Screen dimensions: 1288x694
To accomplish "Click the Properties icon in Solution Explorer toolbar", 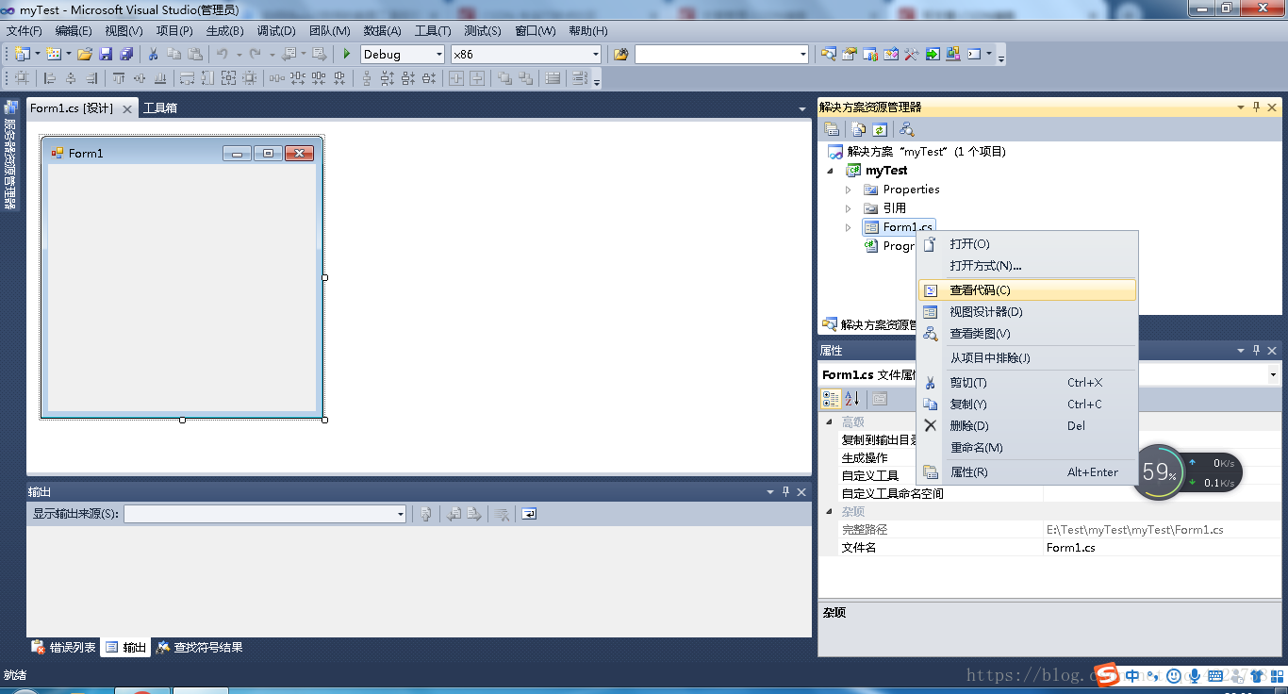I will coord(832,129).
